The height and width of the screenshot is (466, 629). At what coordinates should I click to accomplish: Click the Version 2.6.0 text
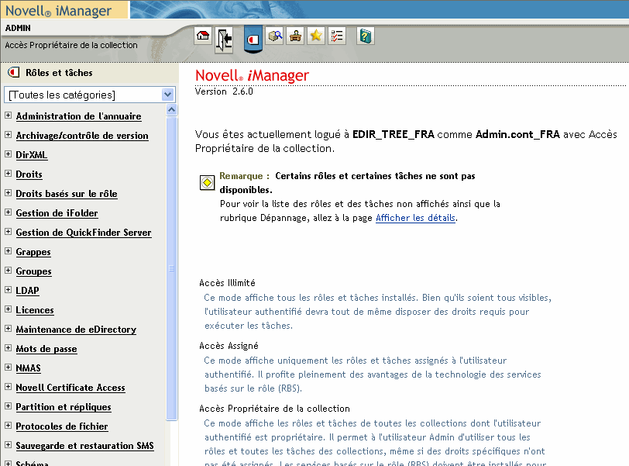pos(224,91)
